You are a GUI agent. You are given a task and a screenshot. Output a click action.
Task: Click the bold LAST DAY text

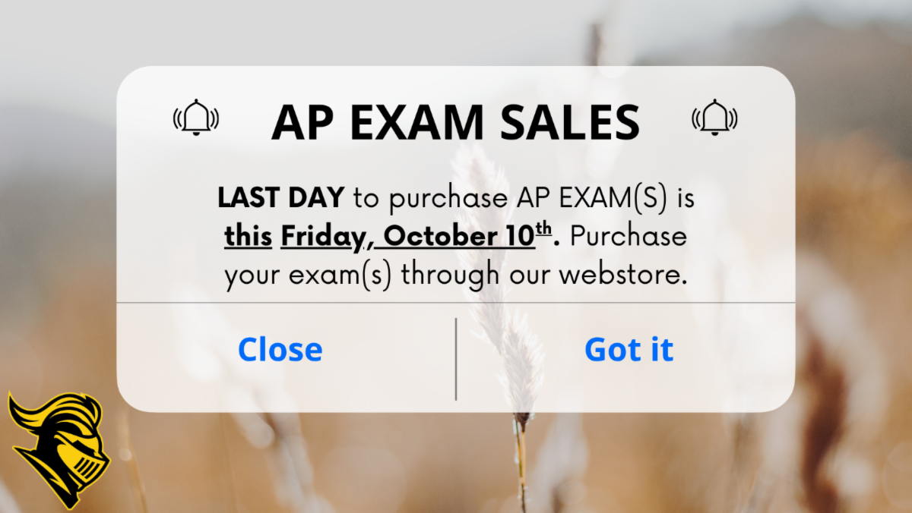coord(280,198)
